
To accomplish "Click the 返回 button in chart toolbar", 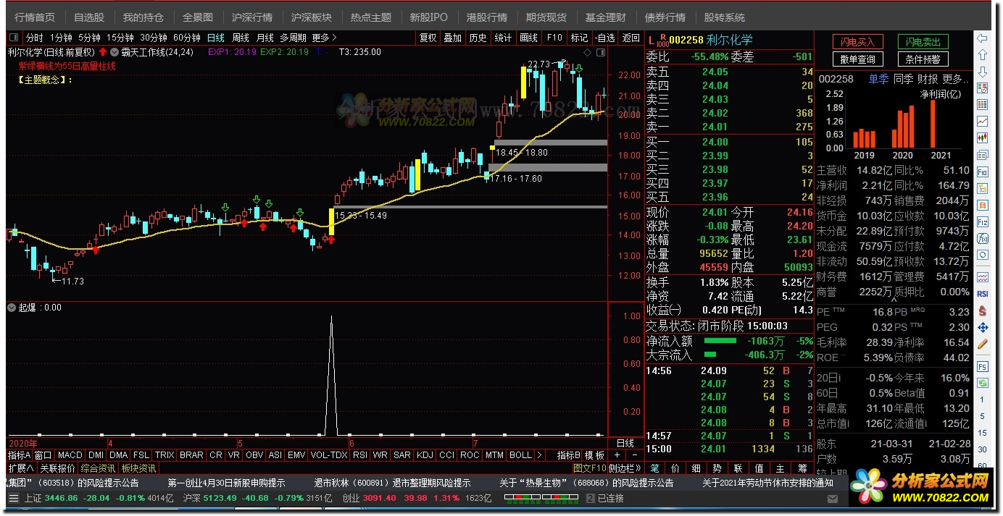I will (631, 38).
